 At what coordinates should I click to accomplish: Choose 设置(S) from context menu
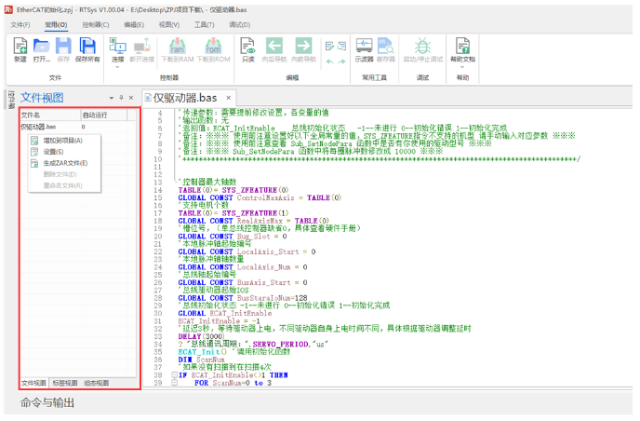point(64,152)
